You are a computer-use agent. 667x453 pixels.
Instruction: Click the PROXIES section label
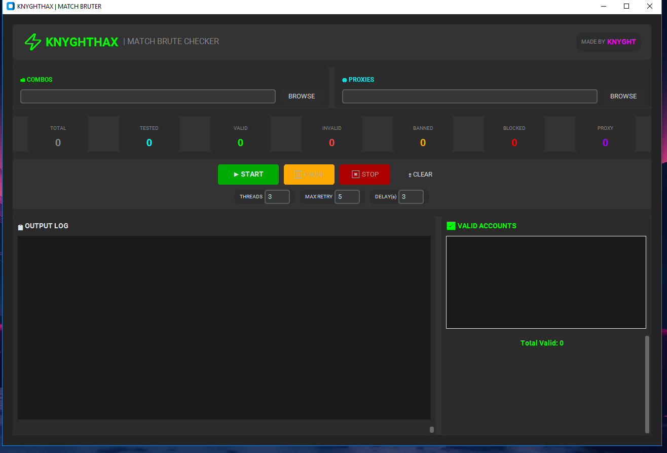point(361,80)
